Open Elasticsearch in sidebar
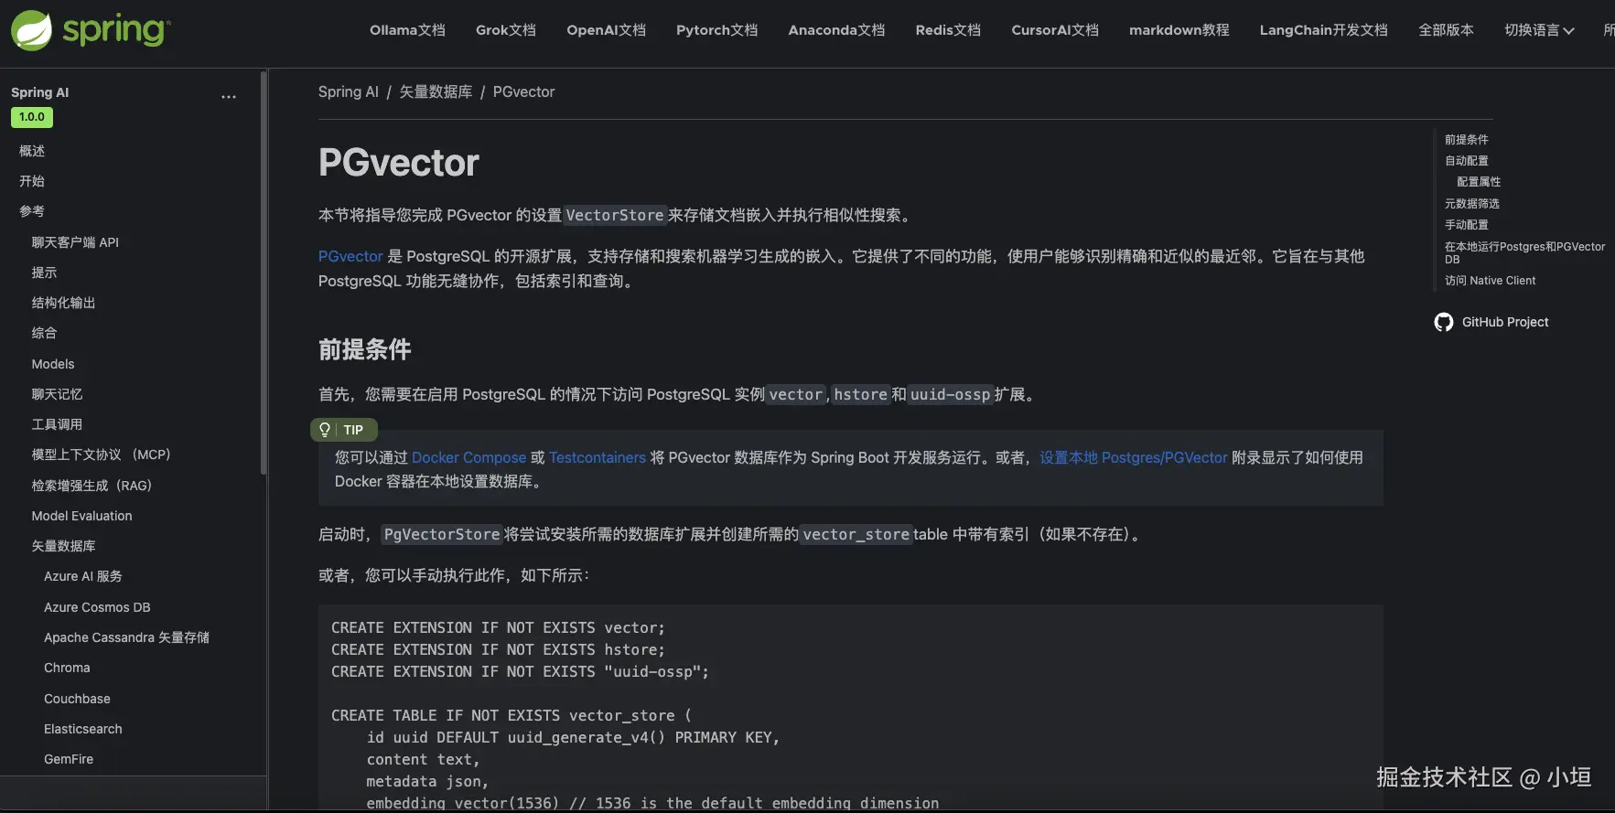The width and height of the screenshot is (1615, 813). (82, 729)
